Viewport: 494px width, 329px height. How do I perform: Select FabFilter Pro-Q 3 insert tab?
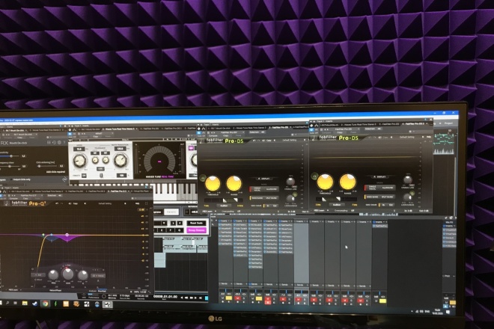pos(119,191)
